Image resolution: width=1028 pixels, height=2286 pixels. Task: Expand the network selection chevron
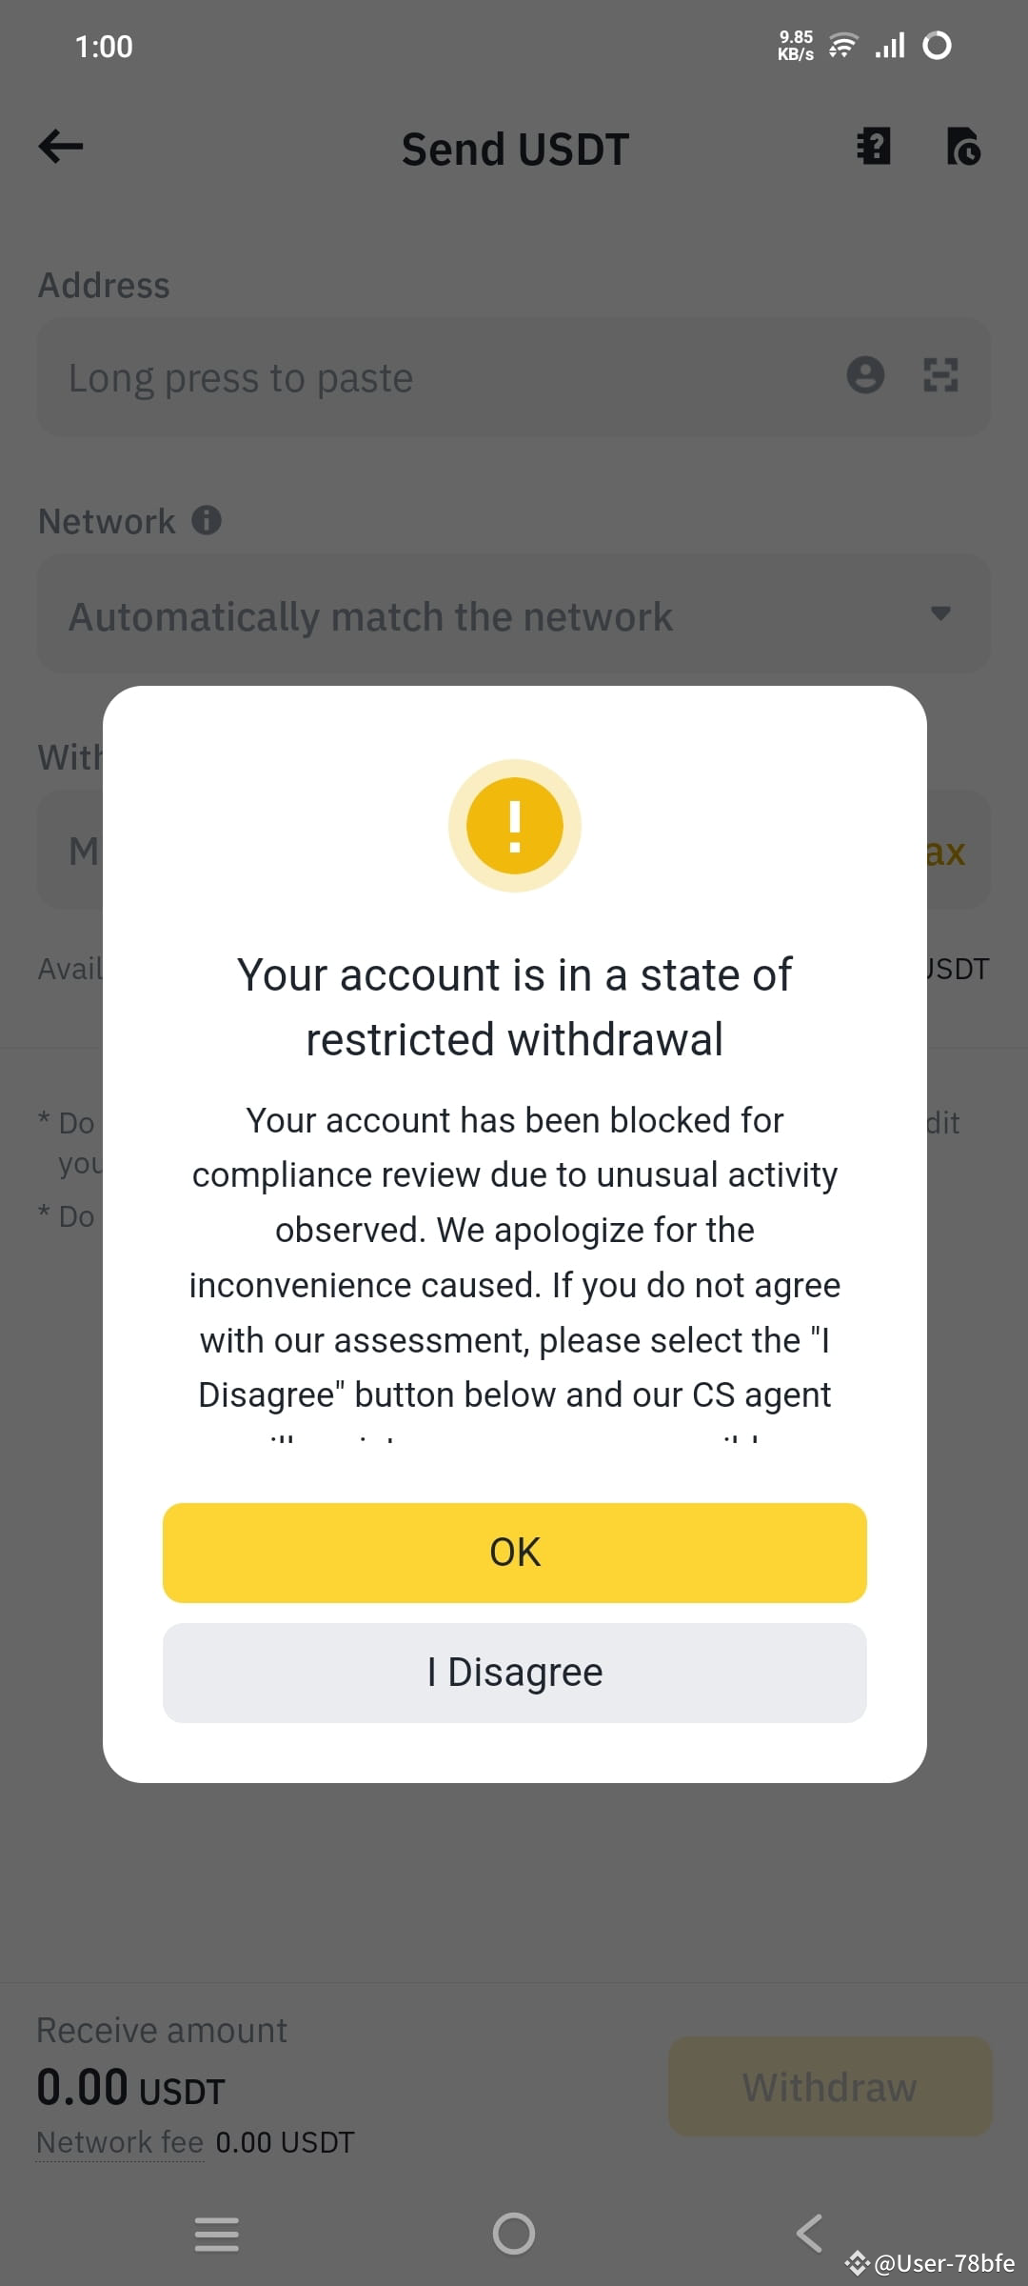[x=940, y=615]
